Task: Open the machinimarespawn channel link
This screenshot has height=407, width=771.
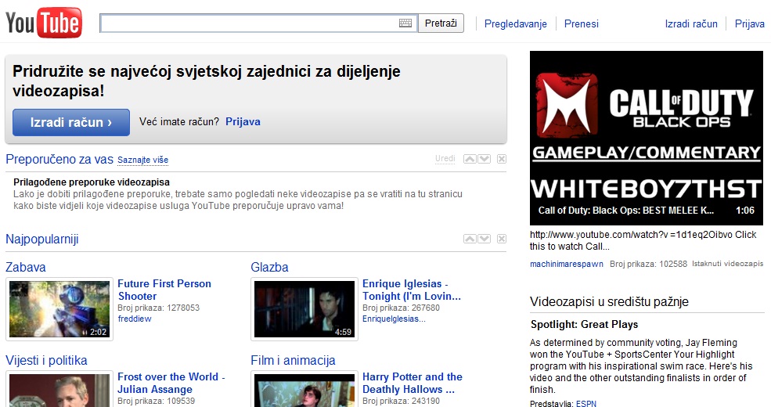Action: click(566, 265)
